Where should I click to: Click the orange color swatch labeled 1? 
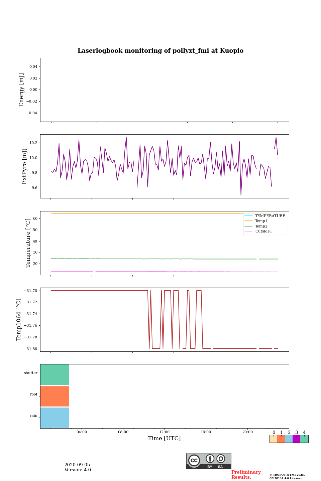[x=281, y=439]
